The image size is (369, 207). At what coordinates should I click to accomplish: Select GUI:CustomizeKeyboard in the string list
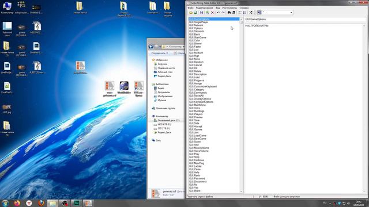point(203,86)
